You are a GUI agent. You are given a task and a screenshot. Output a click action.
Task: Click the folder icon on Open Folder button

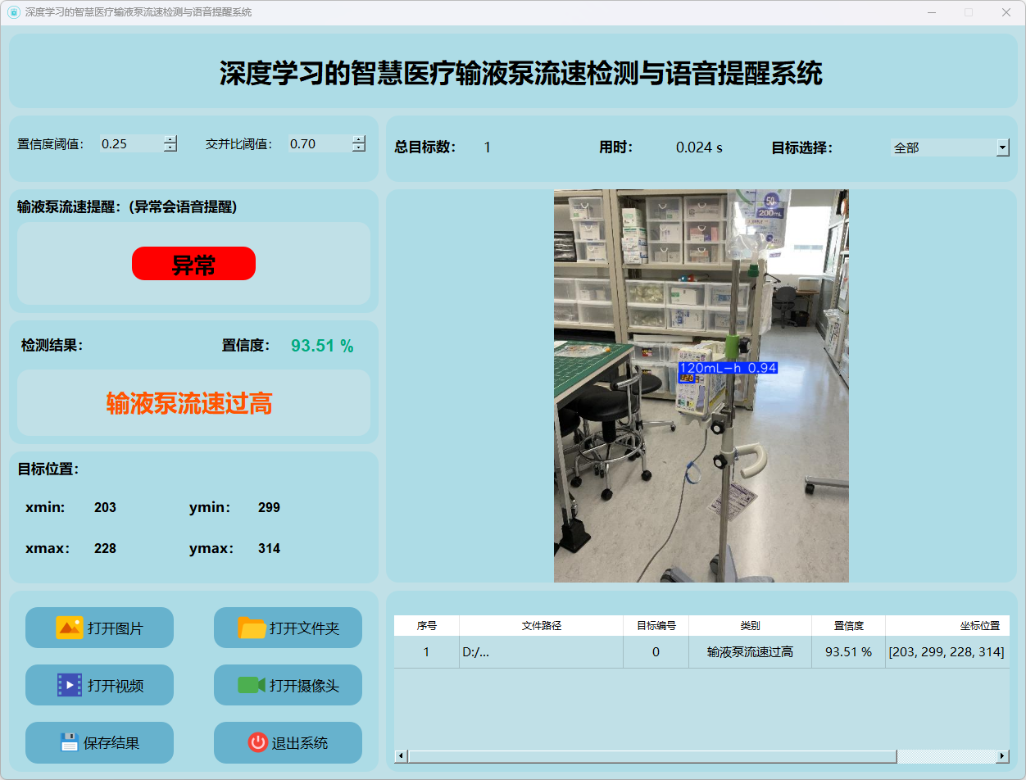pos(252,628)
